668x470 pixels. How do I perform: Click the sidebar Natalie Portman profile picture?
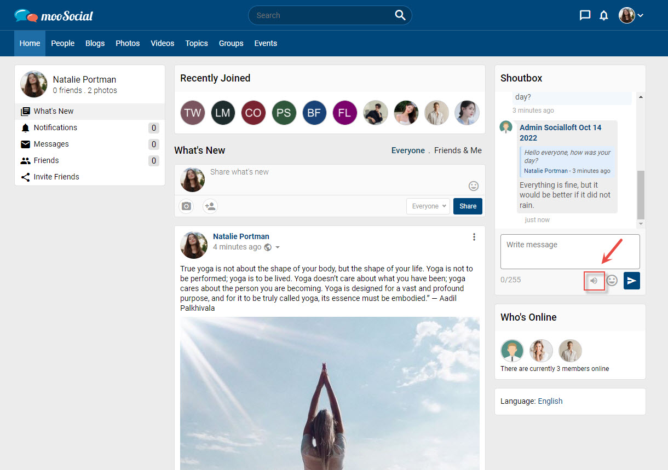34,84
